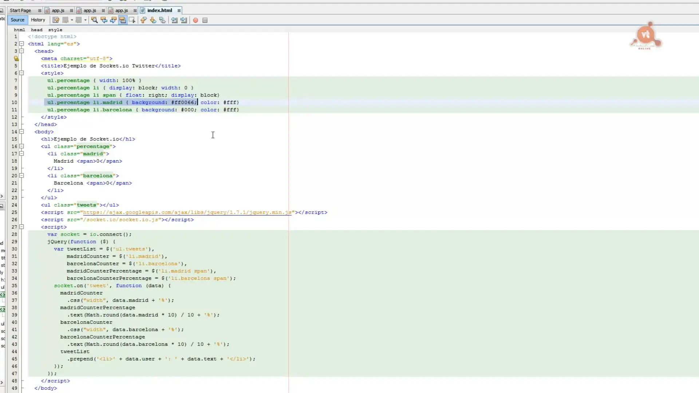Screen dimensions: 699x393
Task: Click closing </script> tag on line 48
Action: 55,381
